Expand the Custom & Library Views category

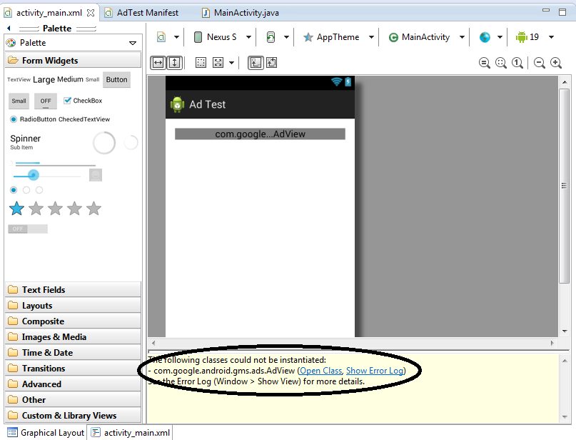pyautogui.click(x=73, y=416)
